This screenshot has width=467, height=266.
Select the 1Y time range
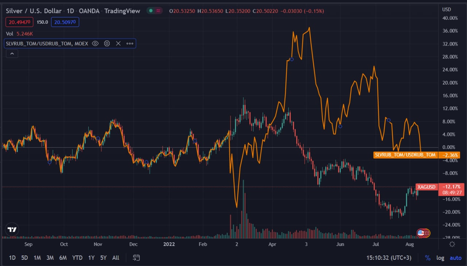tap(91, 258)
